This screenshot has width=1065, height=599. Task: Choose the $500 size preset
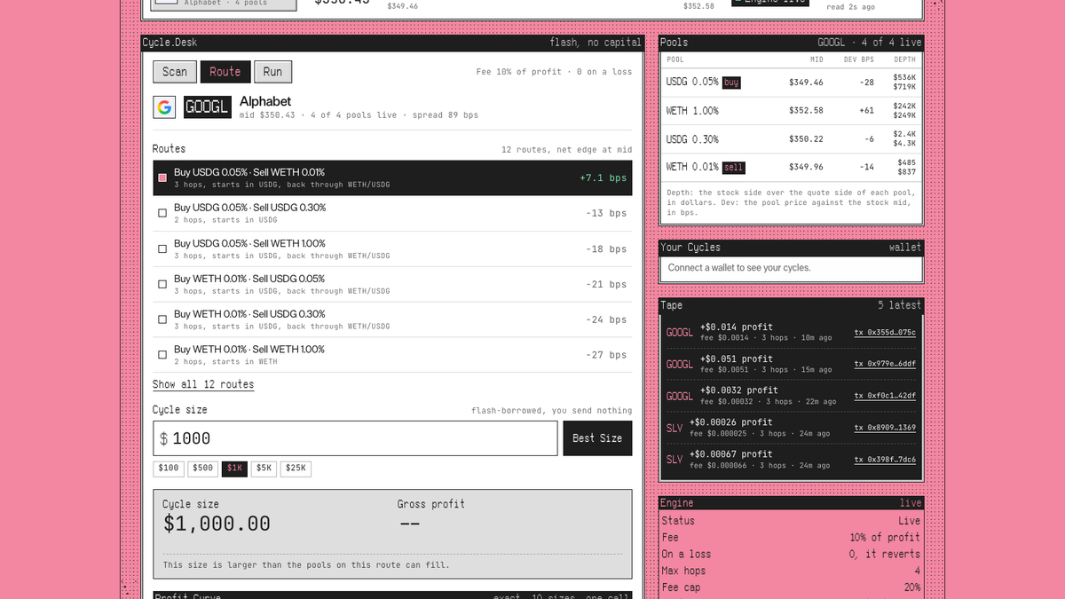click(x=203, y=468)
